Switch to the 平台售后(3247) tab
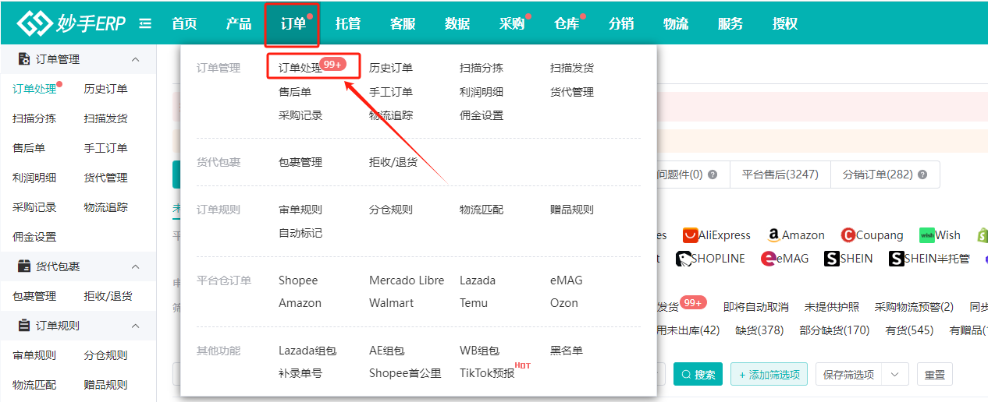This screenshot has height=402, width=988. pos(780,175)
